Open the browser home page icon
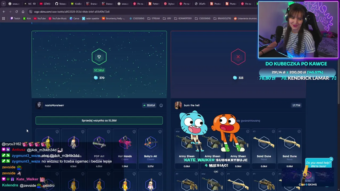Screen dimensions: 340x191 click(x=23, y=12)
